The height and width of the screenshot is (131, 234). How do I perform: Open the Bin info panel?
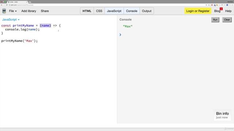point(222,115)
